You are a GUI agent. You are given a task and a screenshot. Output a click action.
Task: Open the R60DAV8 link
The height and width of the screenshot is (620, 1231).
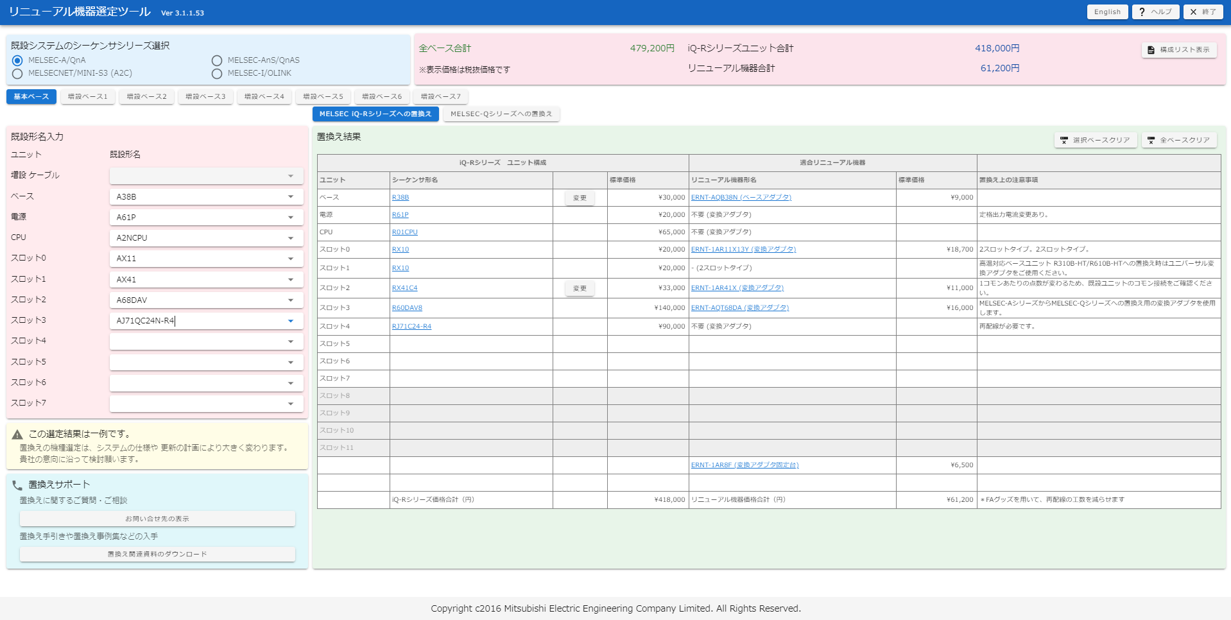point(408,308)
